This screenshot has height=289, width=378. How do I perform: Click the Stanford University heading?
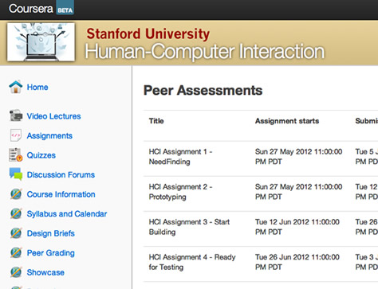[x=148, y=34]
